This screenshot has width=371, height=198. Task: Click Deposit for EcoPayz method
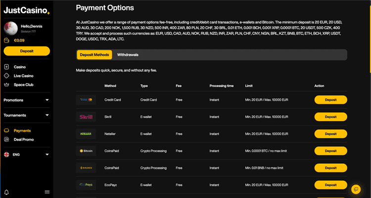coord(331,185)
